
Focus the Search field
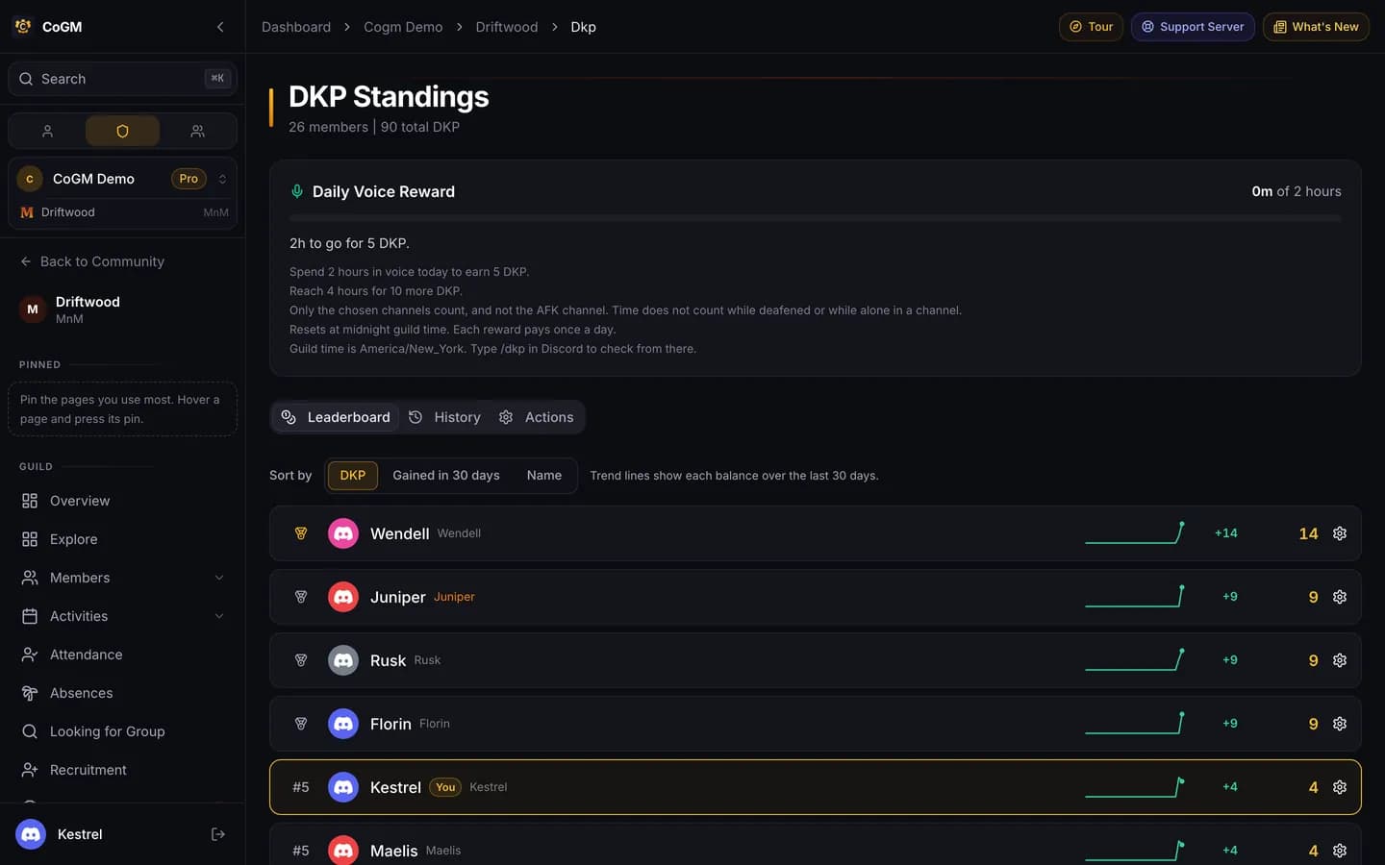tap(122, 79)
